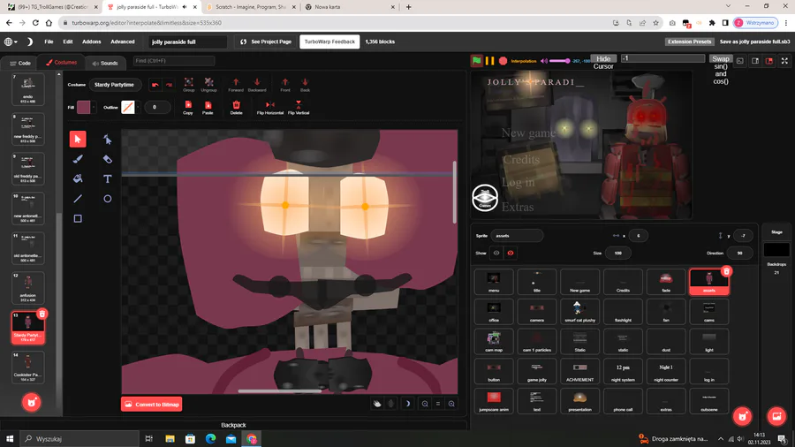Move selection Forward one layer
The width and height of the screenshot is (795, 447).
(x=236, y=85)
